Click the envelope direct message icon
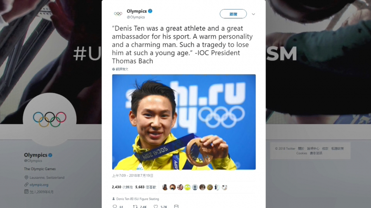This screenshot has height=208, width=371. pyautogui.click(x=176, y=206)
